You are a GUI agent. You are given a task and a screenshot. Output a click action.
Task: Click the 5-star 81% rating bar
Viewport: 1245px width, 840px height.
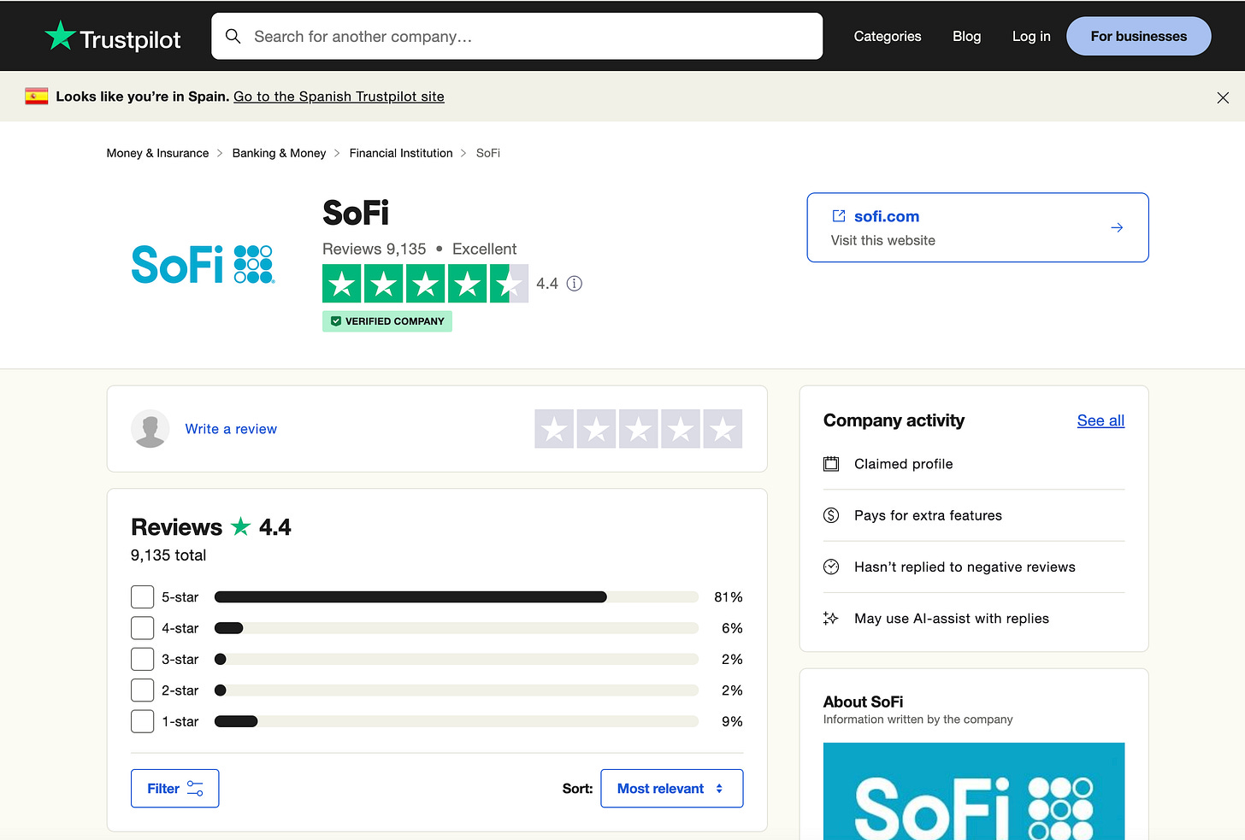pyautogui.click(x=457, y=597)
